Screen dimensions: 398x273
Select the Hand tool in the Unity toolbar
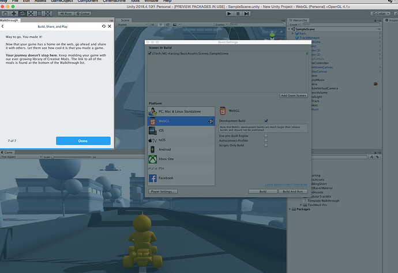(x=5, y=14)
